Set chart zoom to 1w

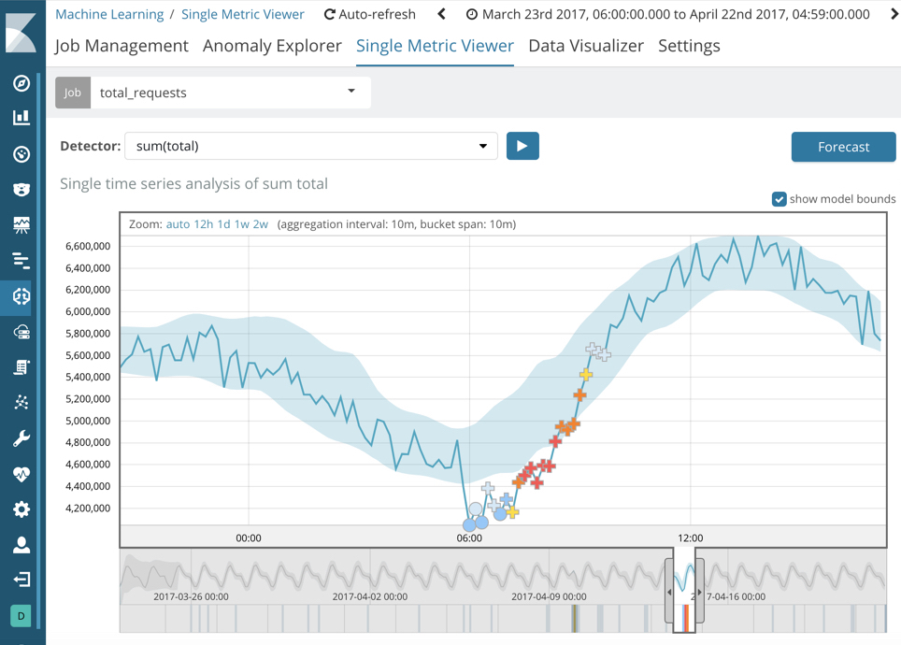click(x=240, y=224)
